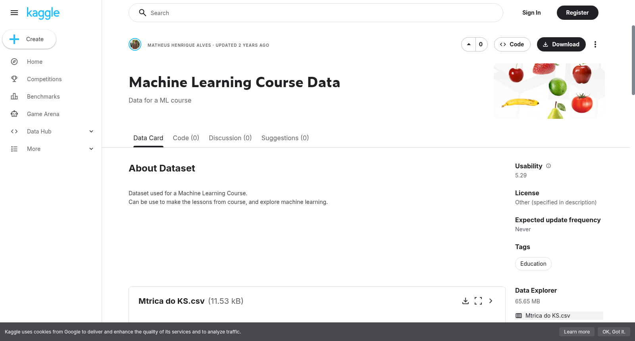Click the search magnifier icon
Screen dimensions: 635x341
(x=142, y=13)
